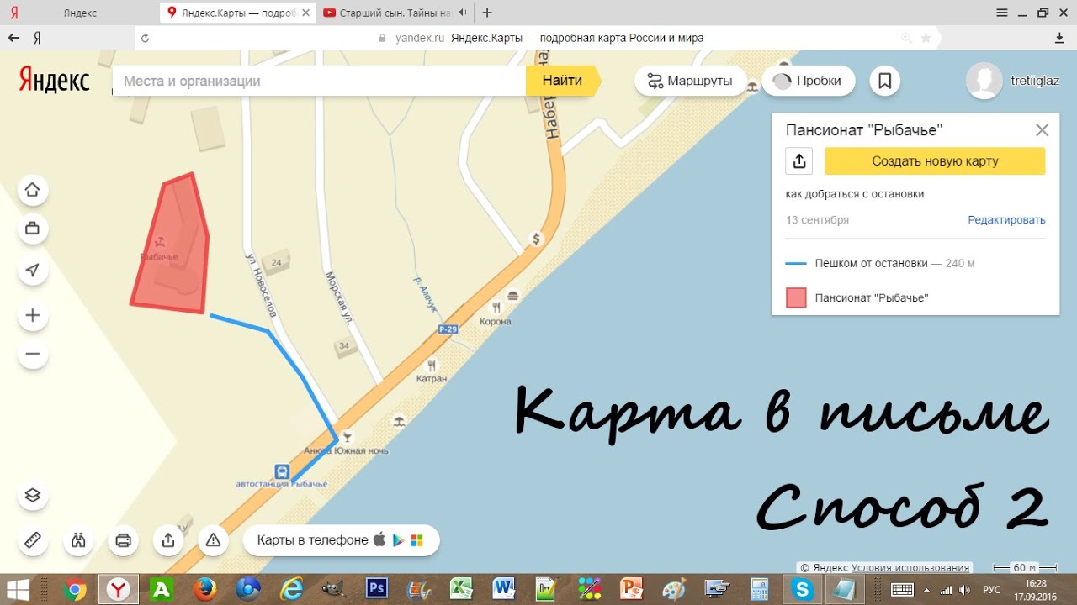
Task: Click the share map button at bottom
Action: [x=168, y=540]
